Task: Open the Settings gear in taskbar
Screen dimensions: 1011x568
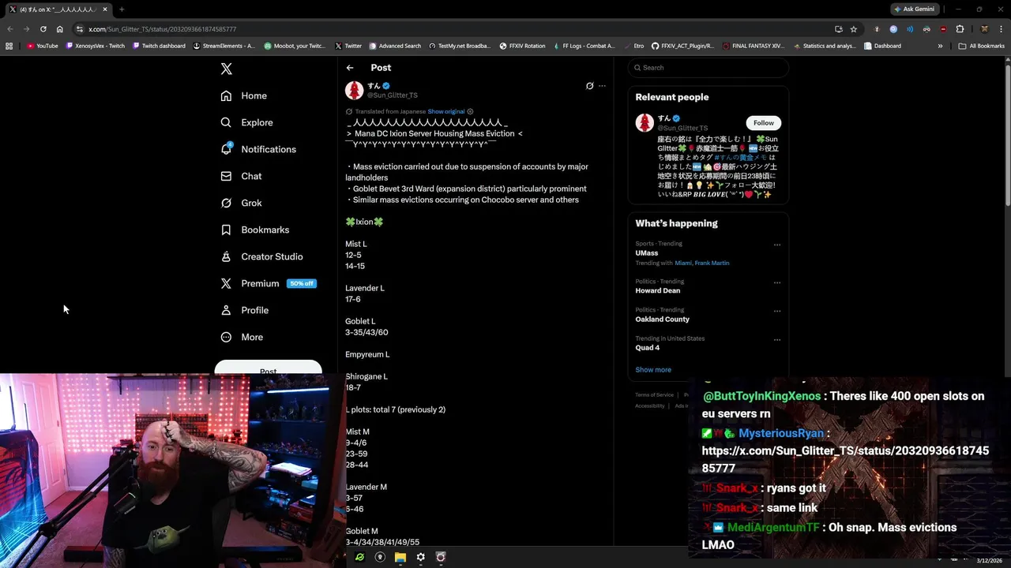Action: (420, 557)
